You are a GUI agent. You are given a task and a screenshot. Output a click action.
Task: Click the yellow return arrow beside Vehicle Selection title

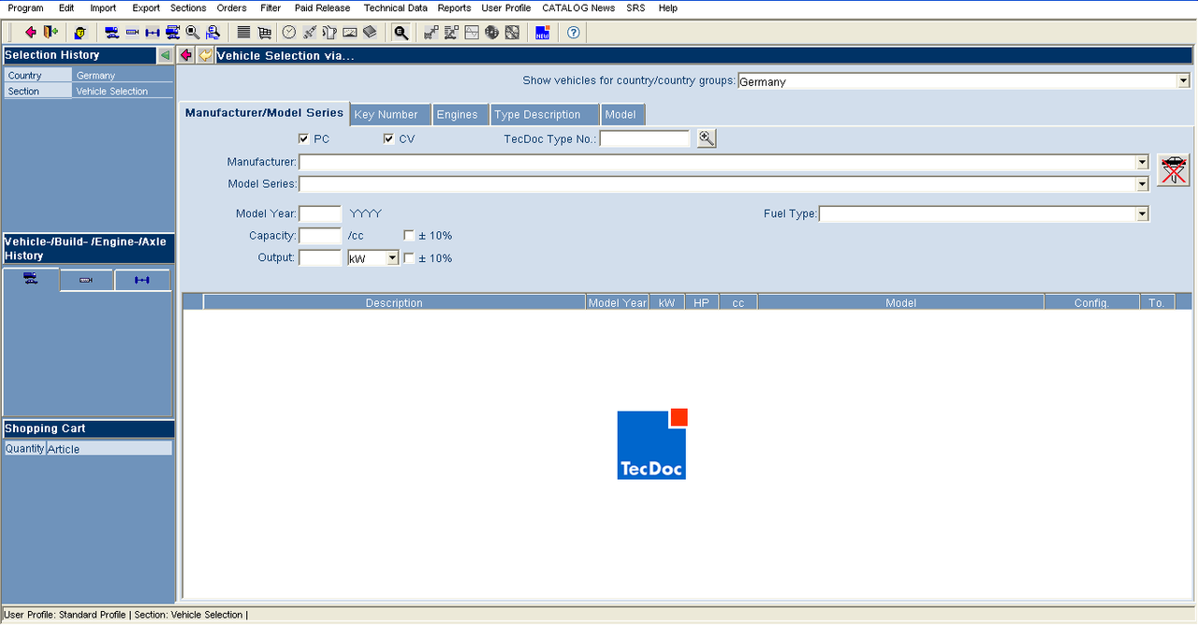[205, 55]
